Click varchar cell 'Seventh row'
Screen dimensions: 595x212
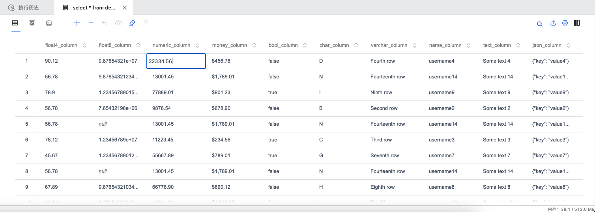tap(385, 156)
